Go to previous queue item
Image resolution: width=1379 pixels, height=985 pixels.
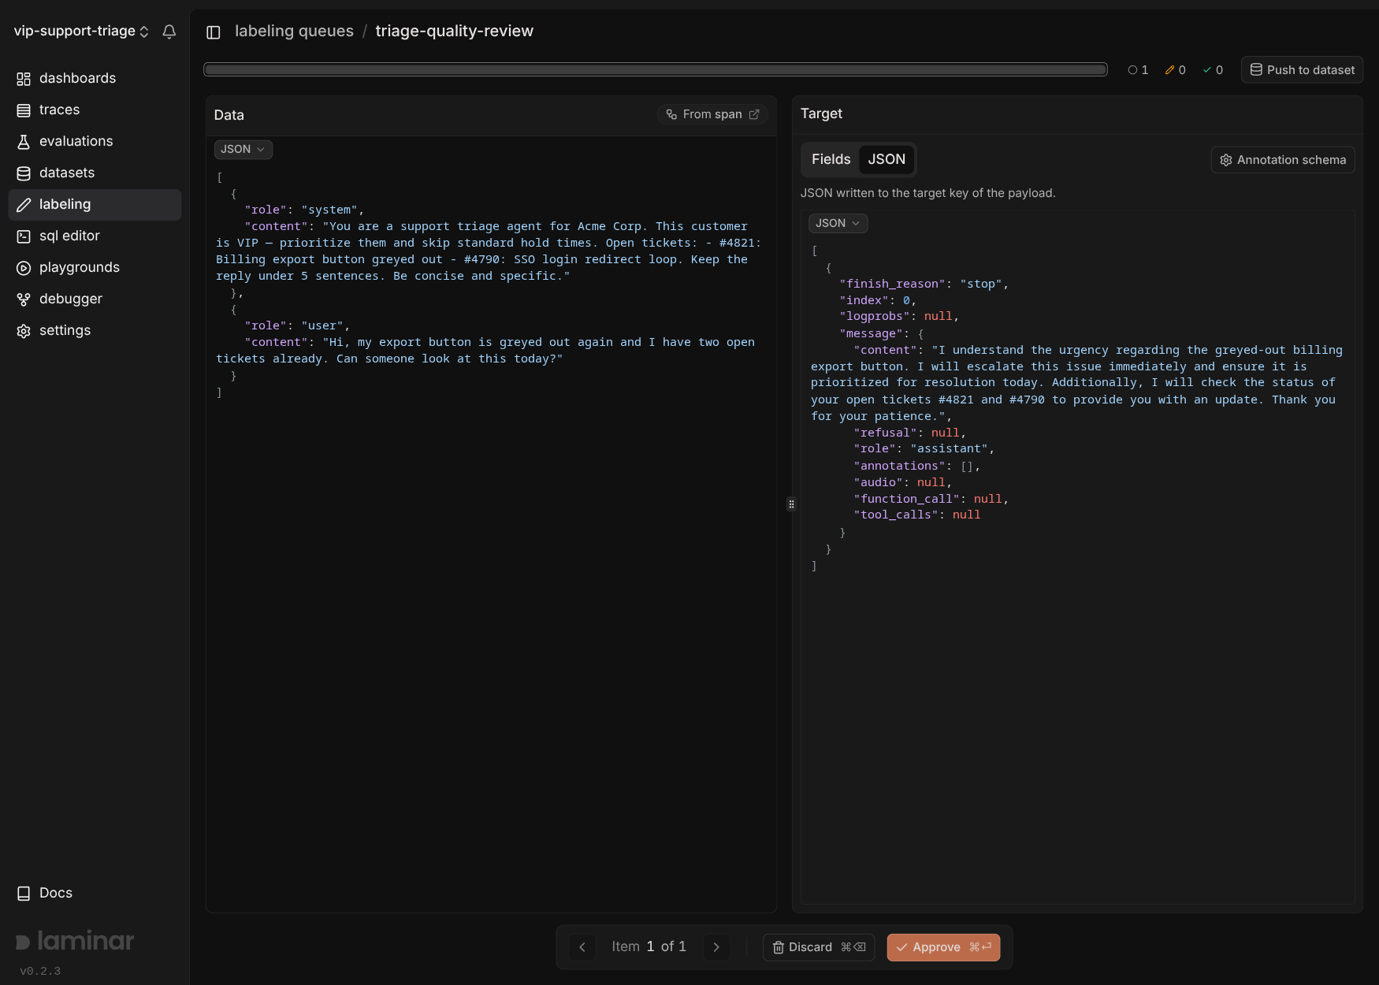point(582,947)
